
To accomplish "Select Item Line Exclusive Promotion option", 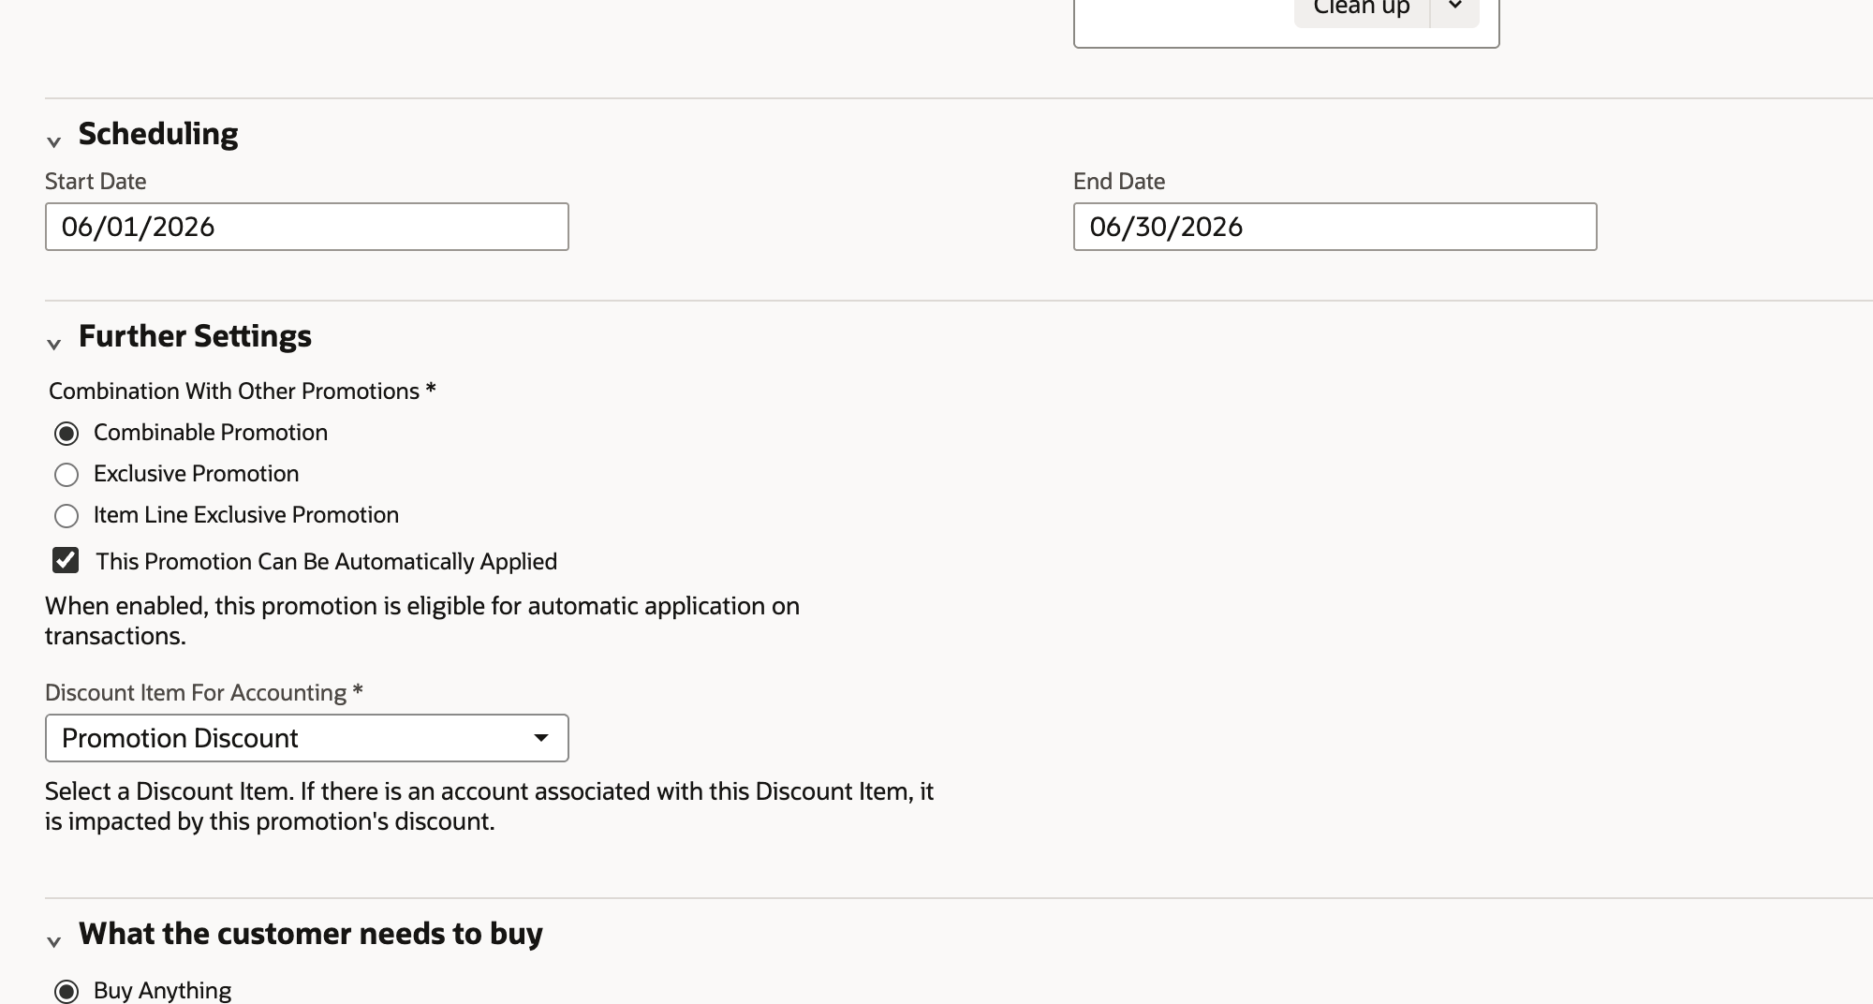I will 66,516.
